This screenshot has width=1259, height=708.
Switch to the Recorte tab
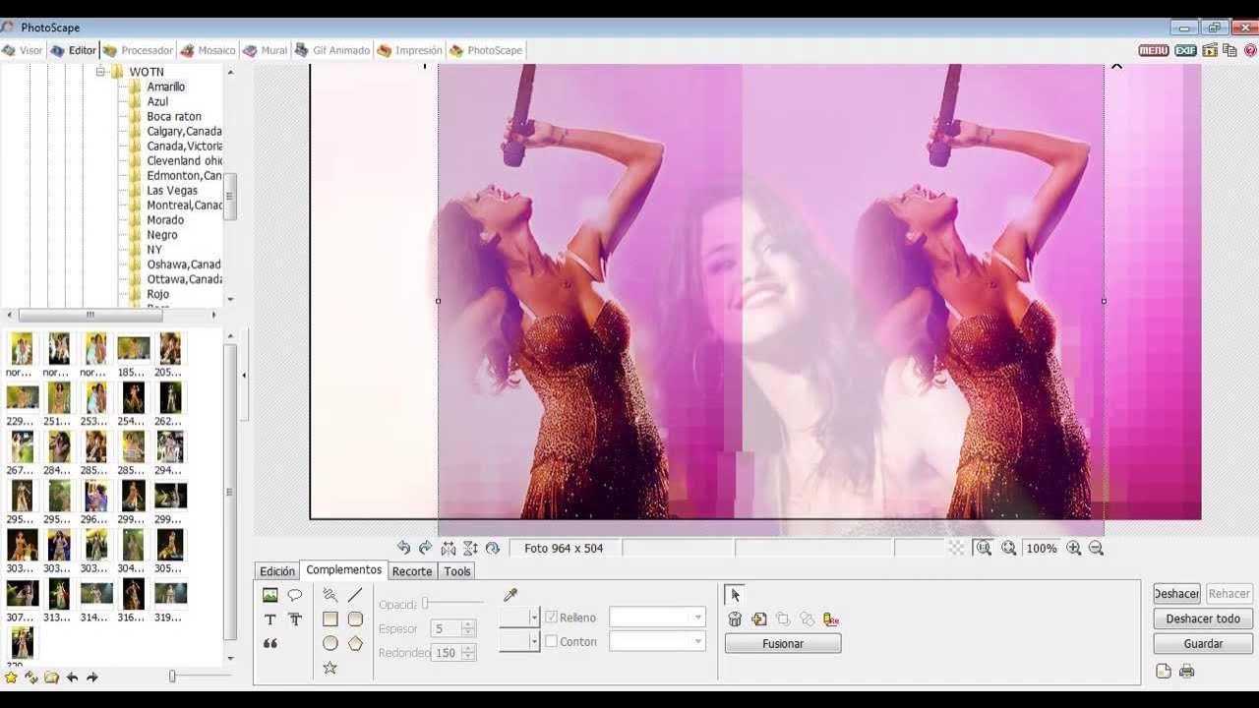pyautogui.click(x=411, y=571)
